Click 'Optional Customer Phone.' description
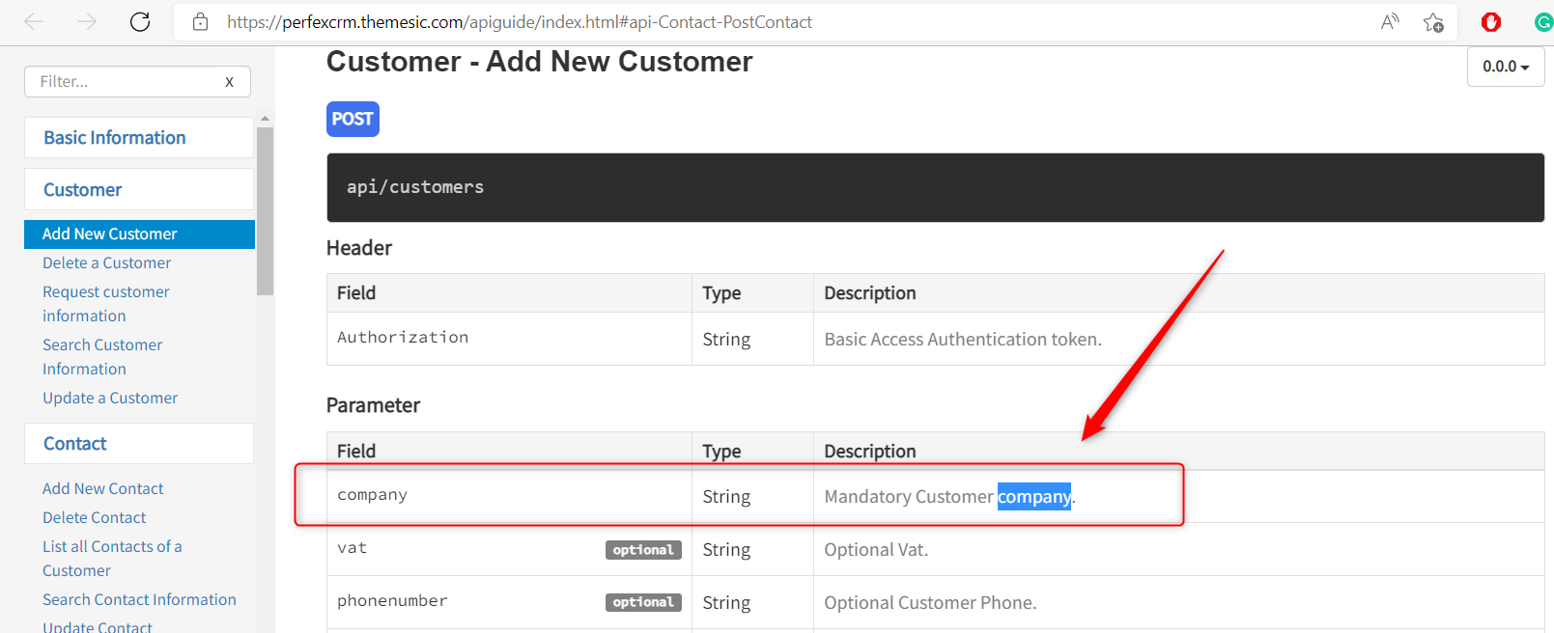Image resolution: width=1554 pixels, height=633 pixels. 930,603
